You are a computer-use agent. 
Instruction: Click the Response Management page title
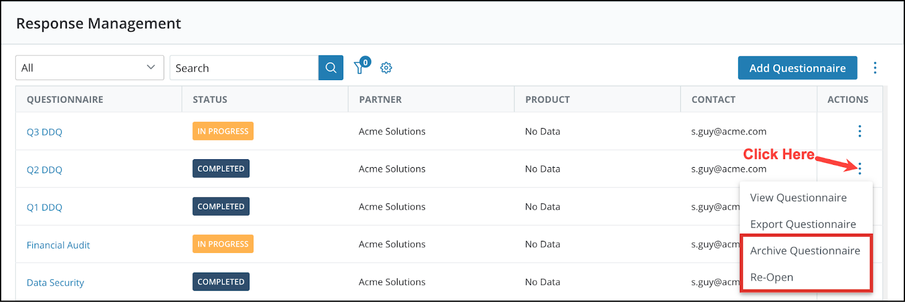click(98, 24)
